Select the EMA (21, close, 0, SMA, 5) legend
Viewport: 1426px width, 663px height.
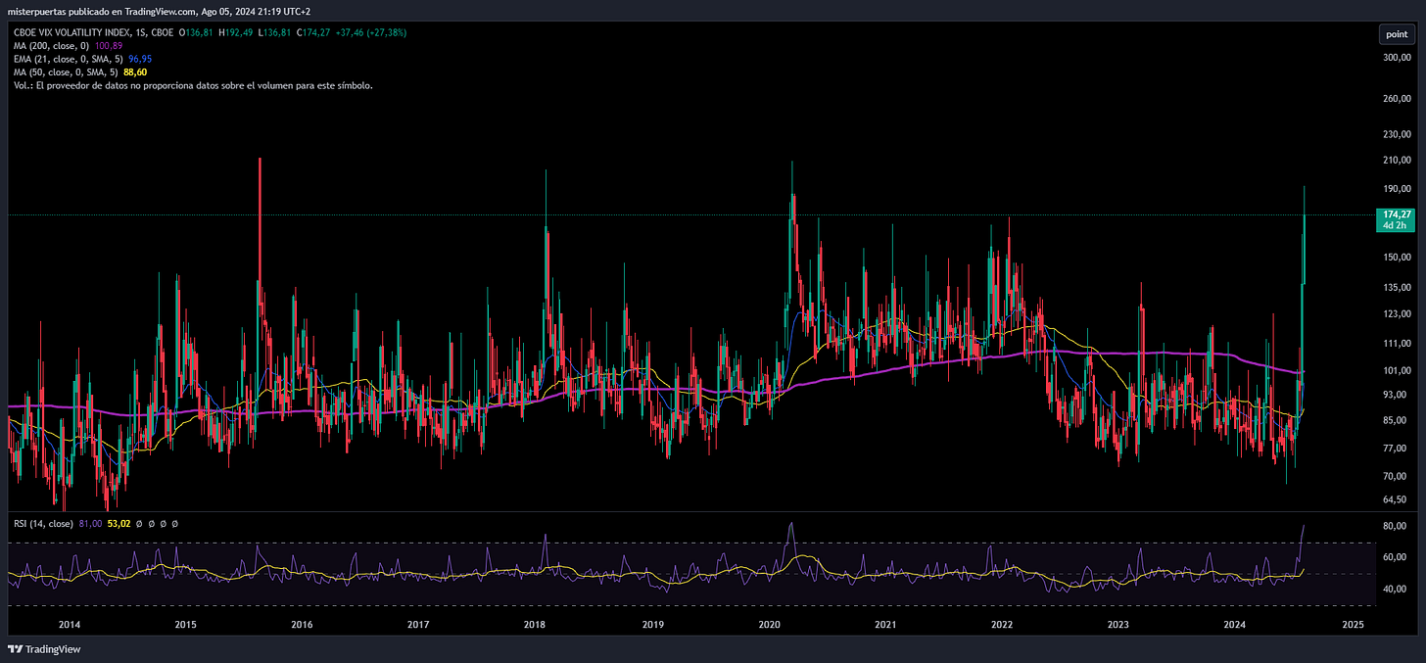point(69,59)
